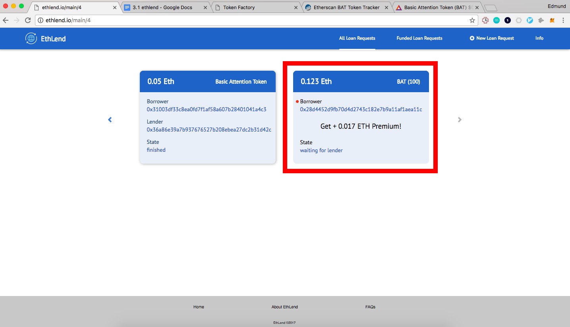
Task: Open the red cross clock extension
Action: (485, 20)
